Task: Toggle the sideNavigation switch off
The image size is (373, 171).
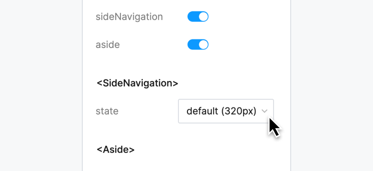Action: (x=198, y=17)
